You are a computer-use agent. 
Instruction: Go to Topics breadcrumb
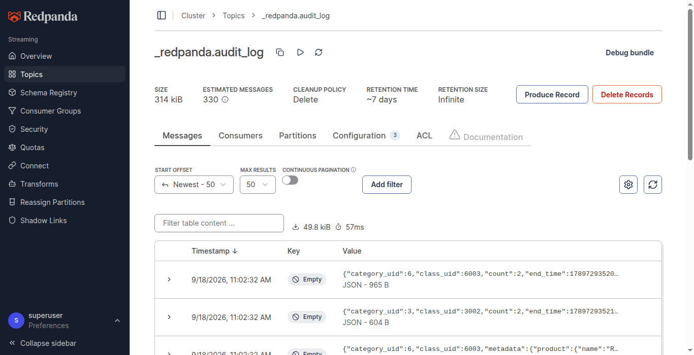point(234,16)
